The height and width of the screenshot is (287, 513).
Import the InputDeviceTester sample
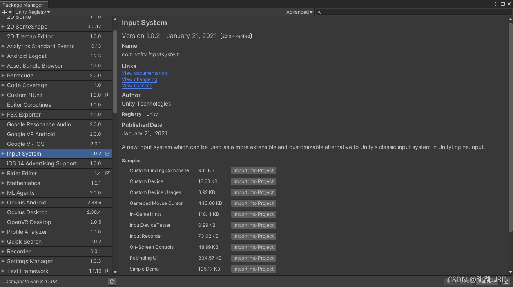254,225
